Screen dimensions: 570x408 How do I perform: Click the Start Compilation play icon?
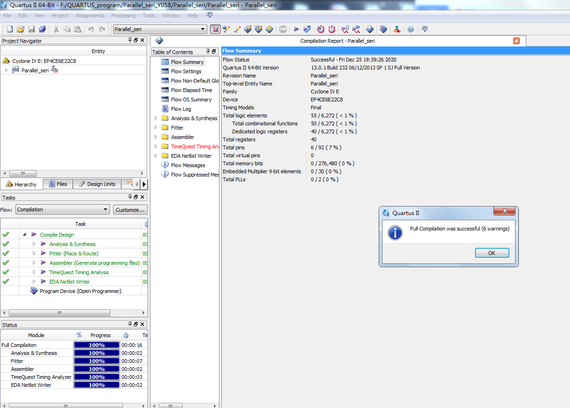click(x=297, y=29)
